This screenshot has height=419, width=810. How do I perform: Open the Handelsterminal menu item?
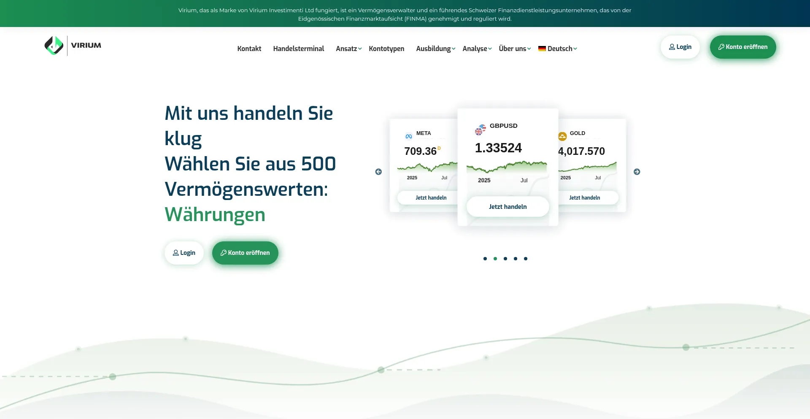(298, 49)
